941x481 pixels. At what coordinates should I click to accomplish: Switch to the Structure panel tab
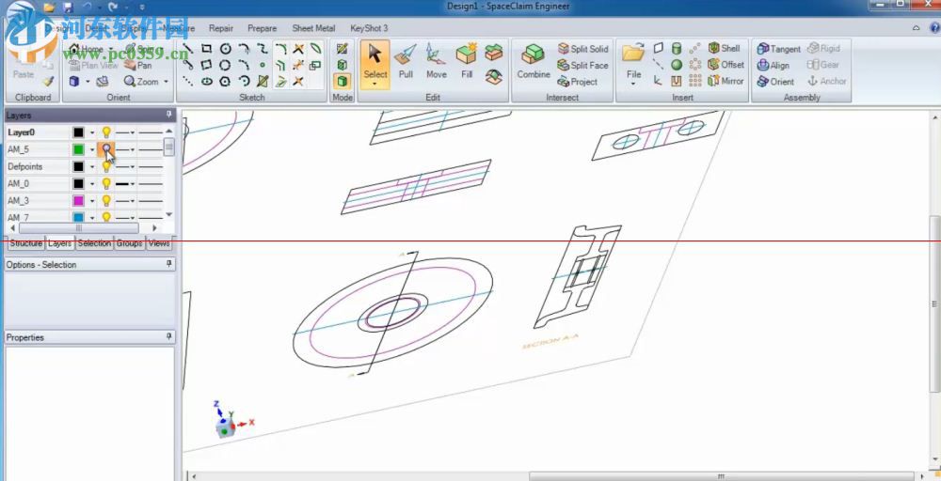point(25,243)
